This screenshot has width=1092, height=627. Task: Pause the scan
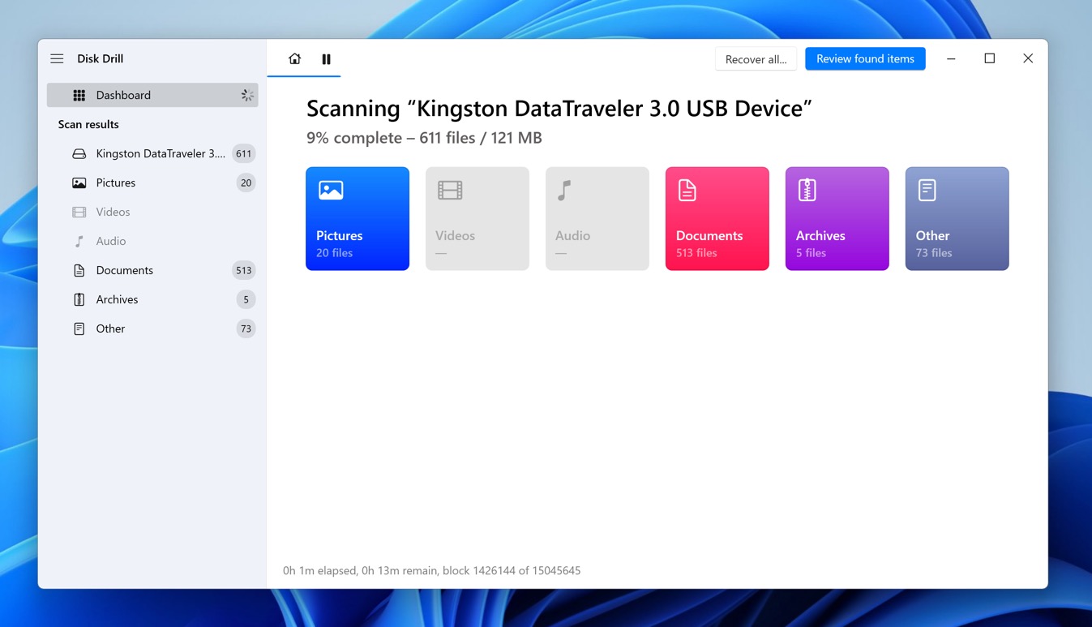[x=326, y=58]
